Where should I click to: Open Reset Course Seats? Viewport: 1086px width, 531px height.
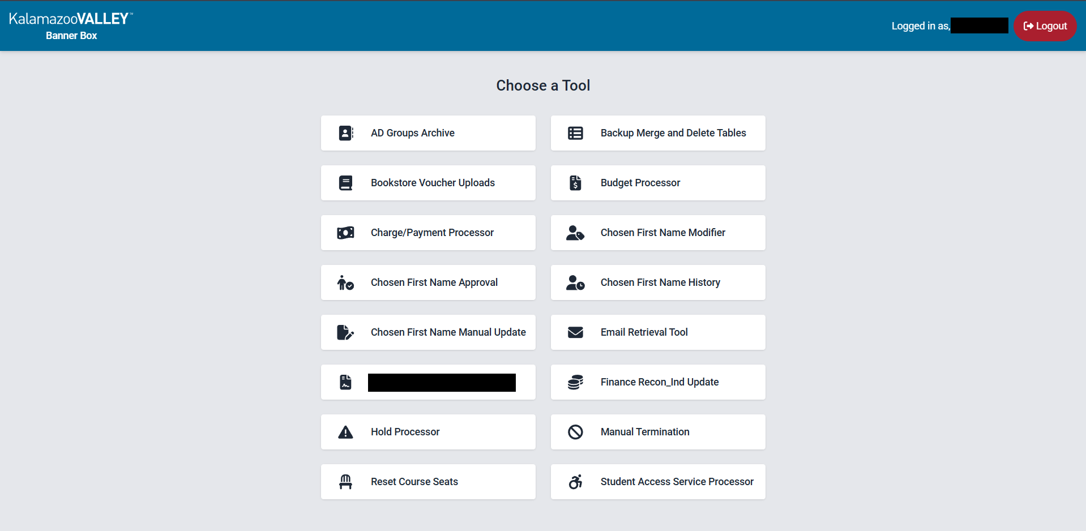tap(428, 482)
